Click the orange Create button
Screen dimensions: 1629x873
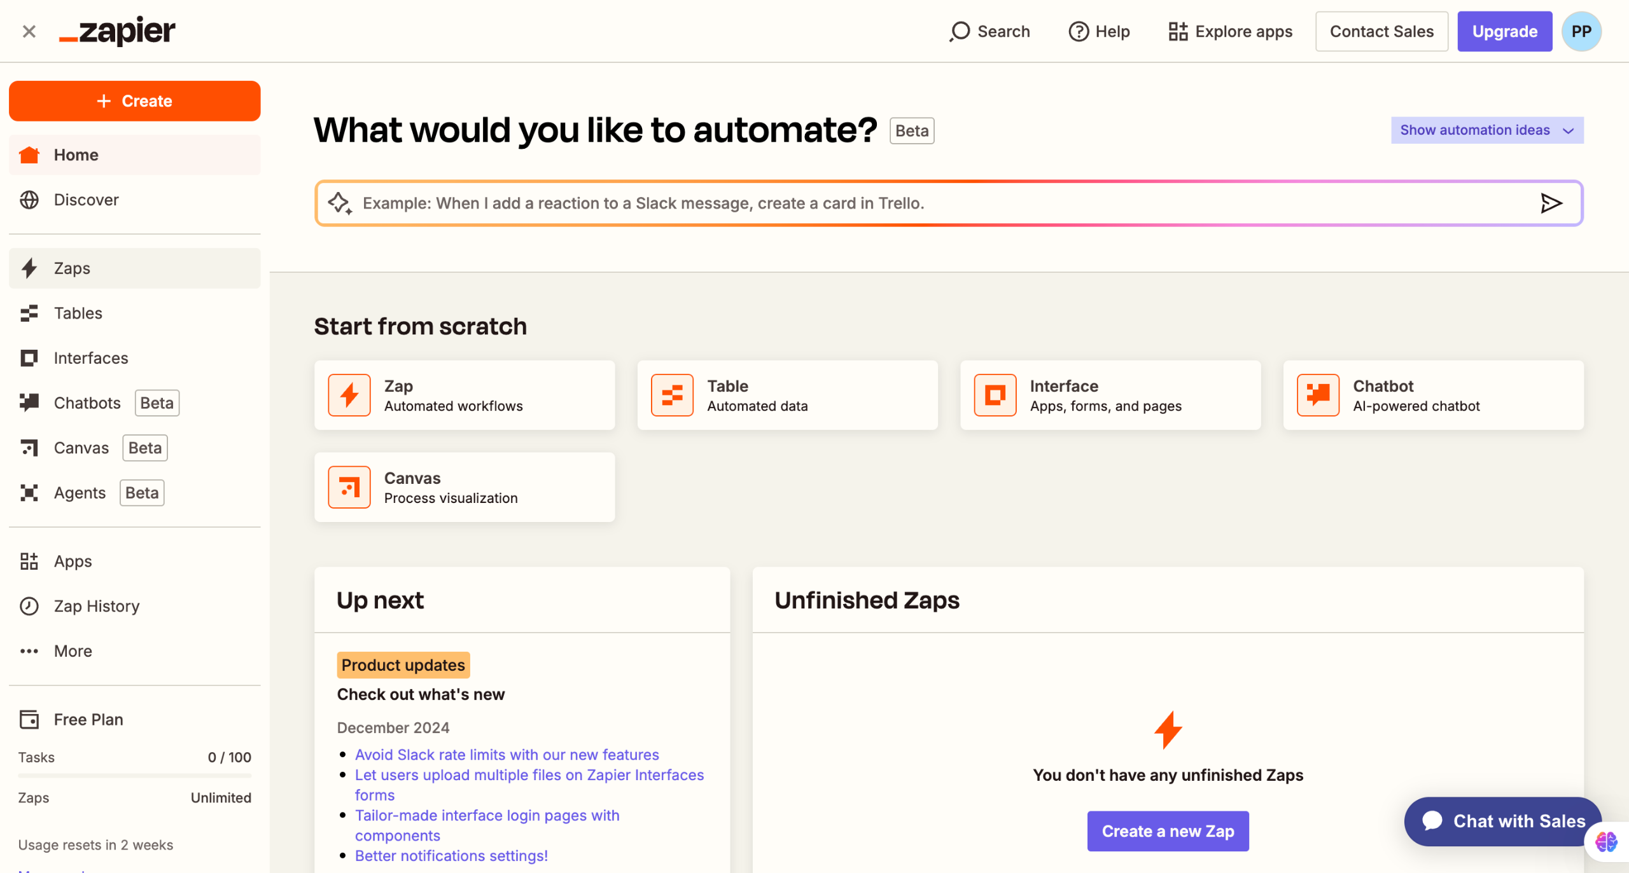134,101
